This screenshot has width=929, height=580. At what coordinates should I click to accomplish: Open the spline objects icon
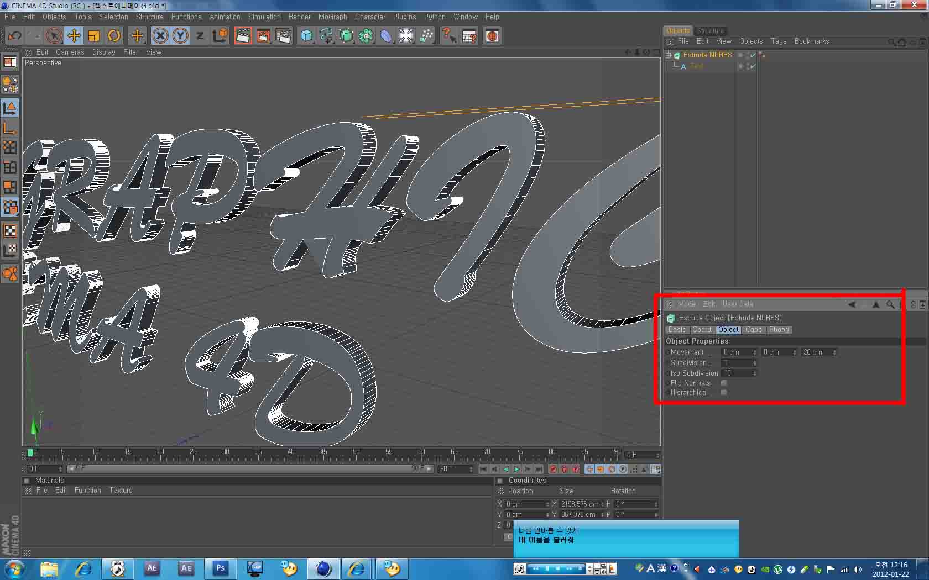326,36
